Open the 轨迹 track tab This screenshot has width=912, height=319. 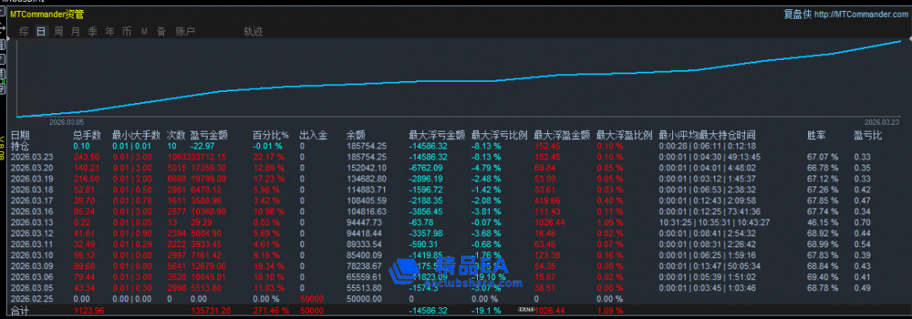(253, 31)
